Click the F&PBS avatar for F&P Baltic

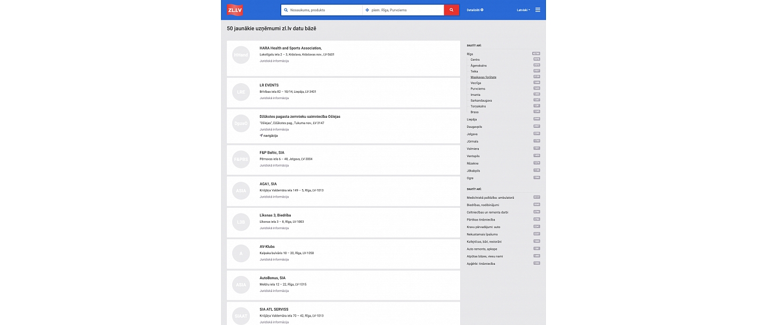(x=241, y=159)
